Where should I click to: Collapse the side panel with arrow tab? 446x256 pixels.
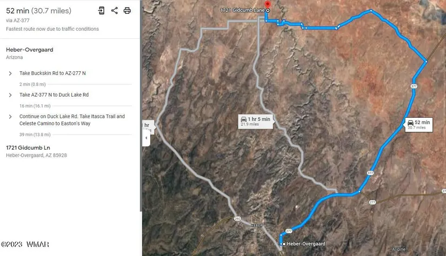tap(146, 138)
